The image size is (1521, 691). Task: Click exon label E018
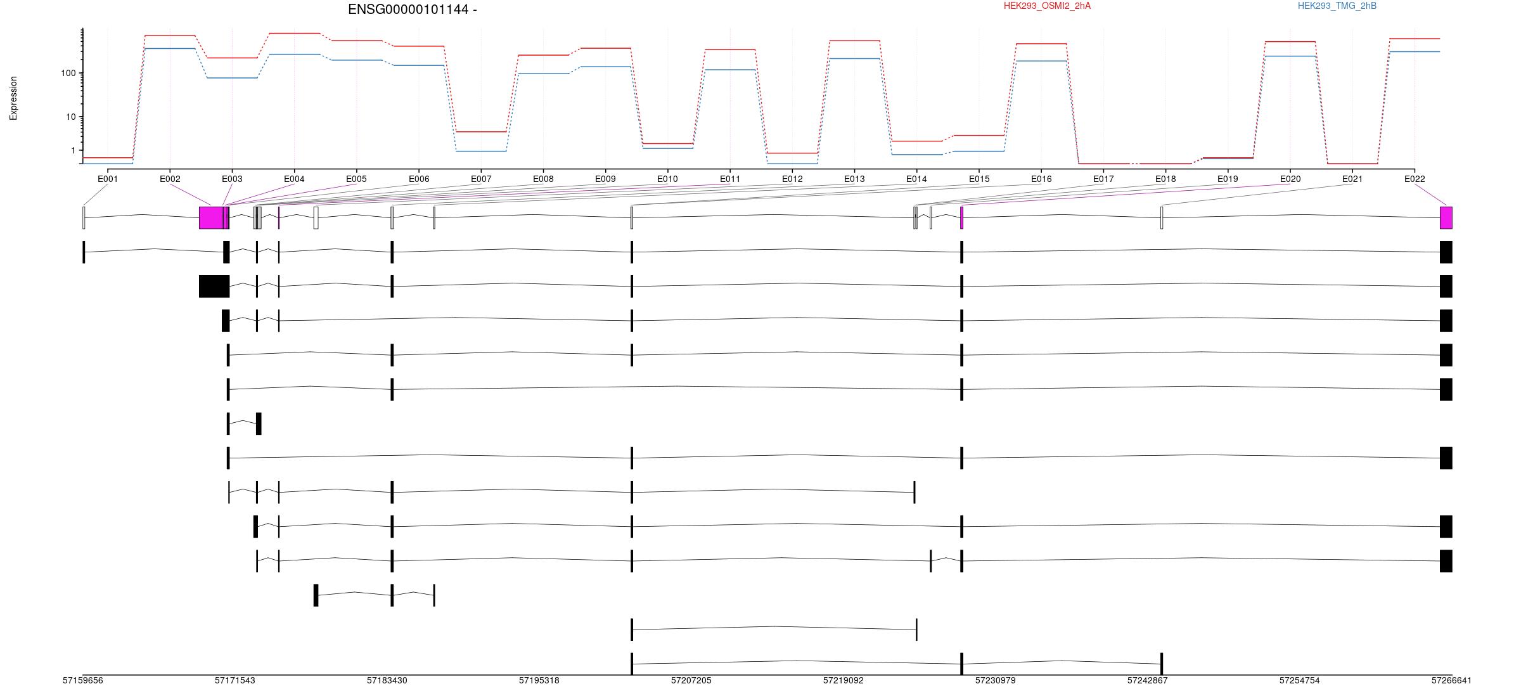[x=1165, y=179]
